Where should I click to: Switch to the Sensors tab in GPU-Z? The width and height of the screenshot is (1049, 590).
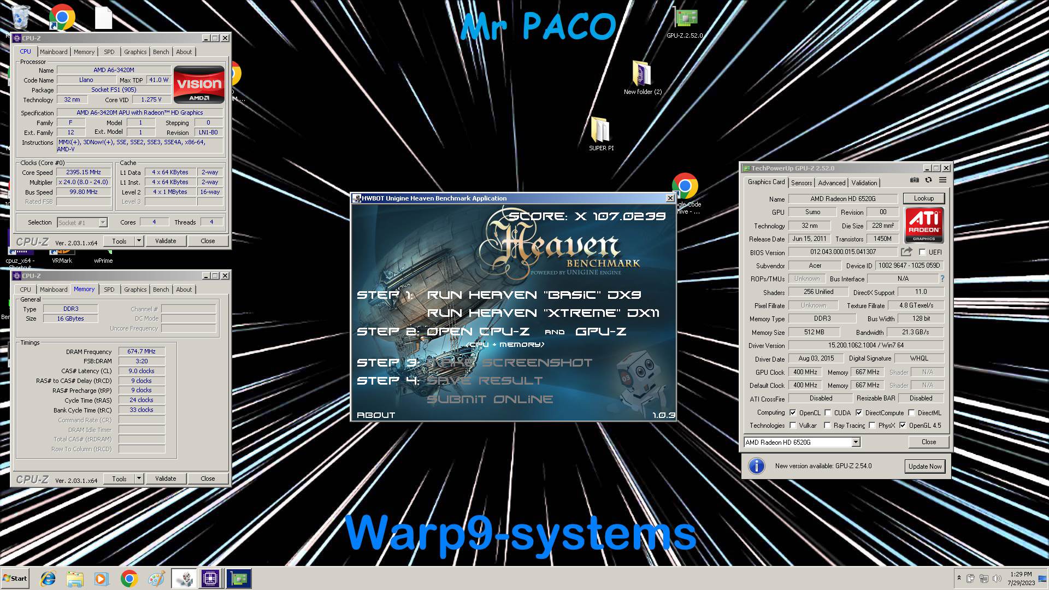(802, 183)
